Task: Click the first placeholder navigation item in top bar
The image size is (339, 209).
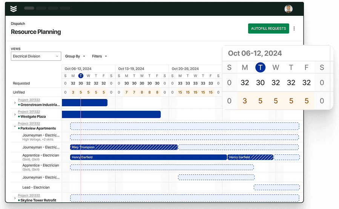Action: tap(29, 8)
